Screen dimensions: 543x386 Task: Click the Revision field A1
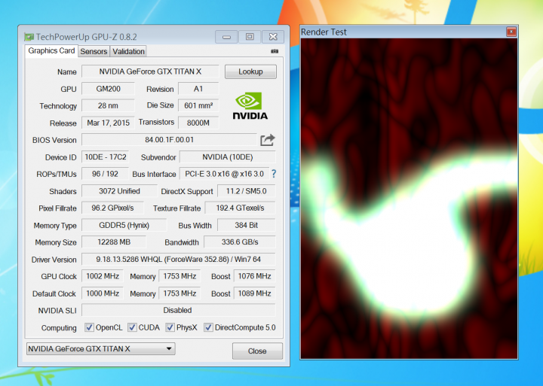(x=198, y=89)
